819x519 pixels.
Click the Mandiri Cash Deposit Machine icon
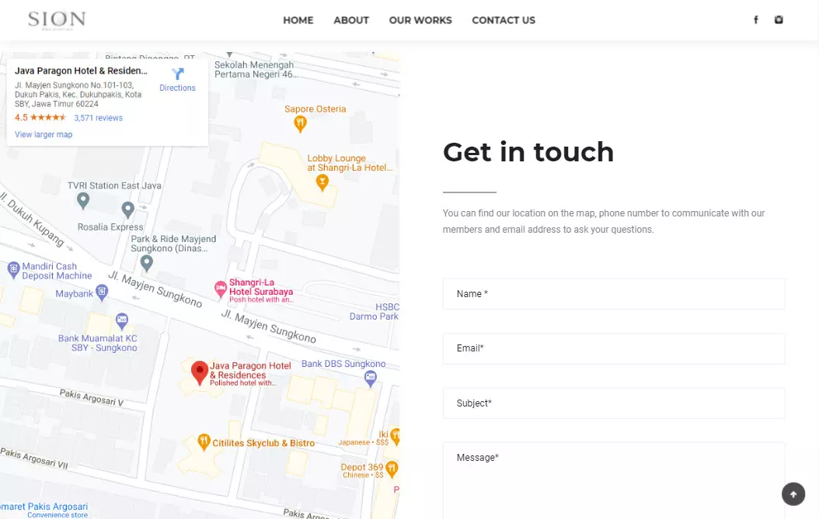[13, 270]
